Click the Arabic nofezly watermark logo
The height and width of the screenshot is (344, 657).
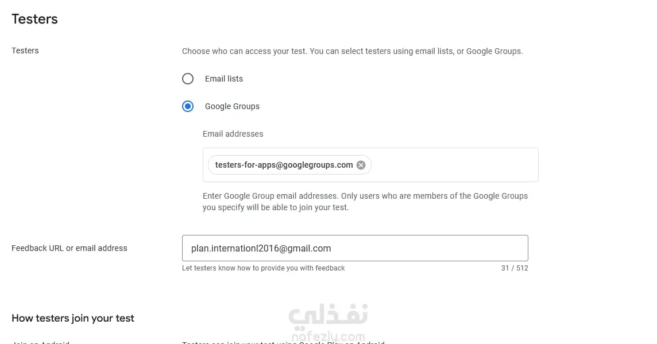[328, 315]
